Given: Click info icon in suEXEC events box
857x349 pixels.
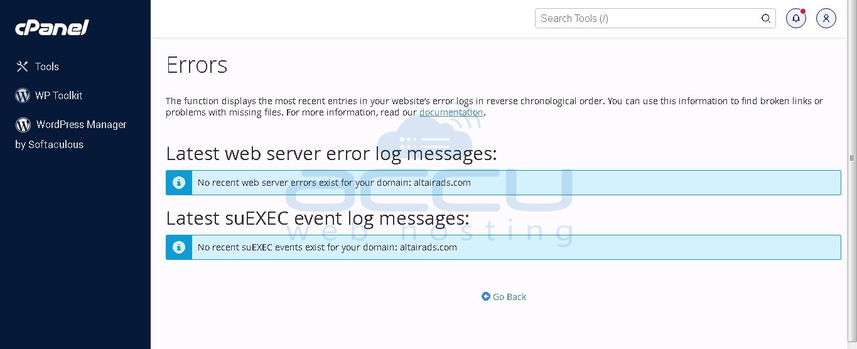Looking at the screenshot, I should (x=179, y=247).
